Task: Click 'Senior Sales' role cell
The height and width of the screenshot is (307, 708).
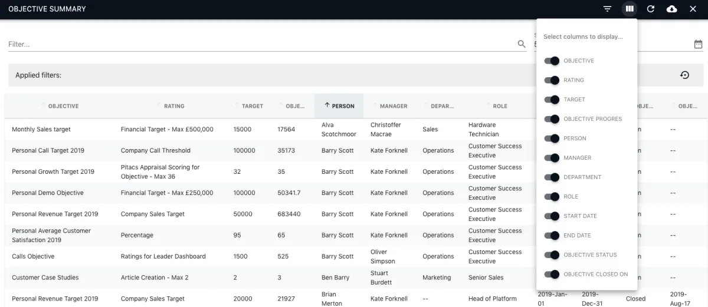Action: click(x=486, y=278)
